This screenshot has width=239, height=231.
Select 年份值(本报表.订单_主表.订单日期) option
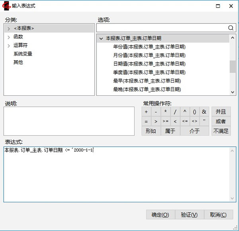click(149, 47)
